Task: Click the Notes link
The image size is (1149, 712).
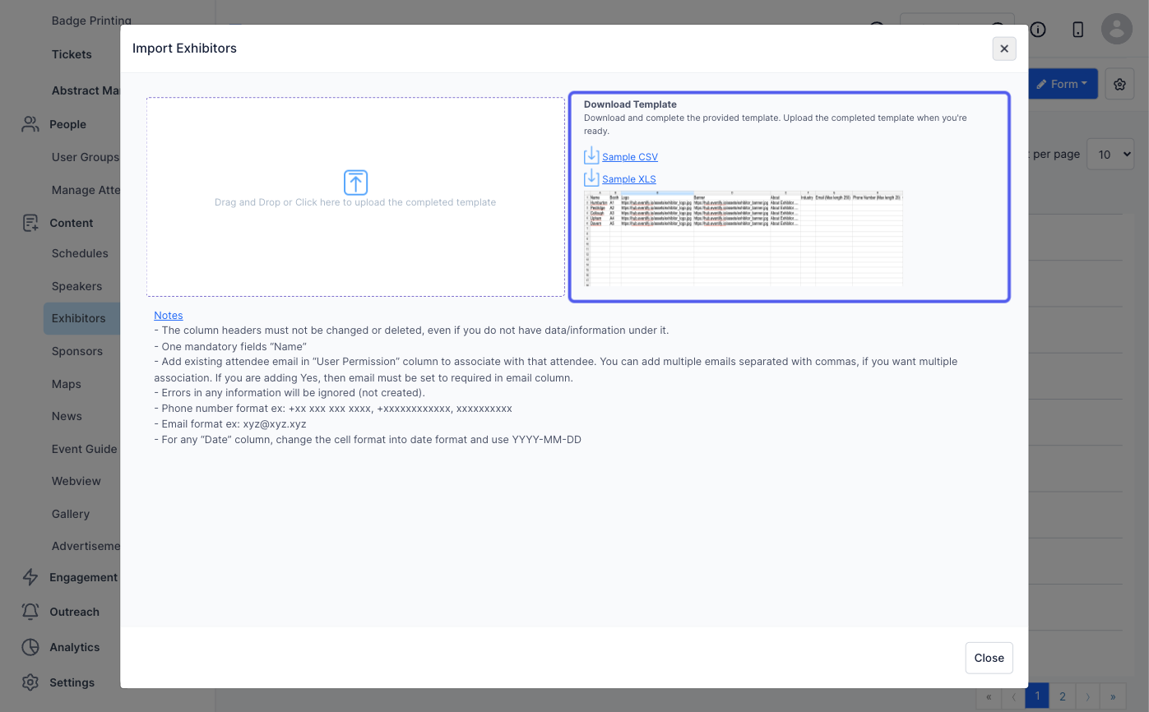Action: point(169,316)
